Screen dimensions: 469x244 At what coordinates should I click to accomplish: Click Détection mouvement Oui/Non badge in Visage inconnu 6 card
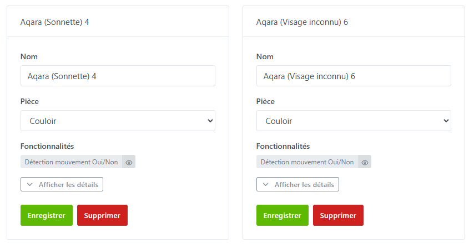[307, 162]
